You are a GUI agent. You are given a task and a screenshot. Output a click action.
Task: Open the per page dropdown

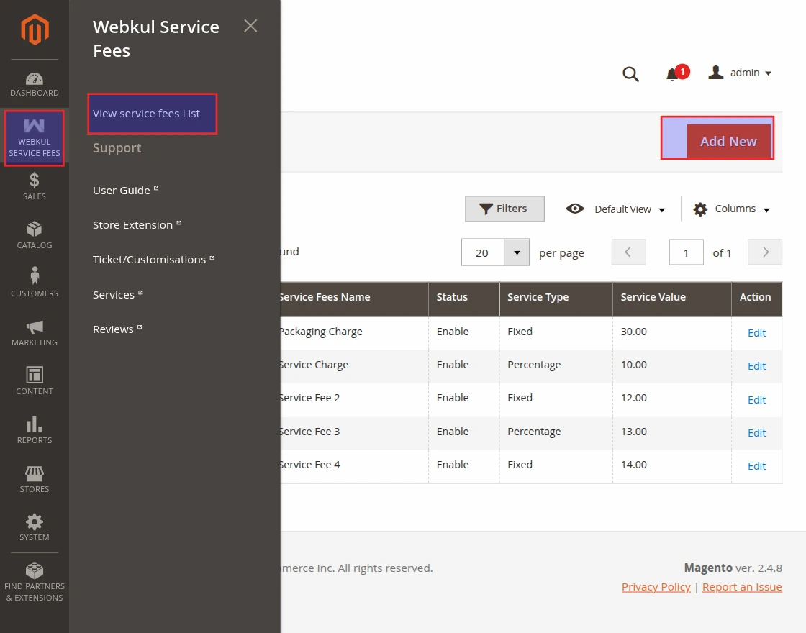pyautogui.click(x=516, y=252)
